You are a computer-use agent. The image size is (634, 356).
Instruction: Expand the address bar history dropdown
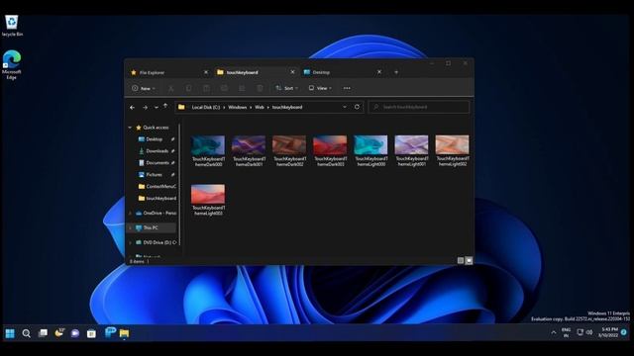coord(345,107)
